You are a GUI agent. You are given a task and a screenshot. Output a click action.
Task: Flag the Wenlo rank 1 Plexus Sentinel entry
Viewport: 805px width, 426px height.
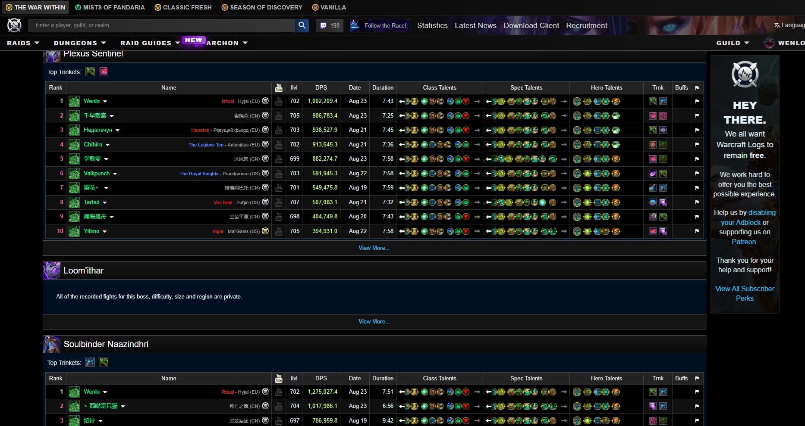697,101
